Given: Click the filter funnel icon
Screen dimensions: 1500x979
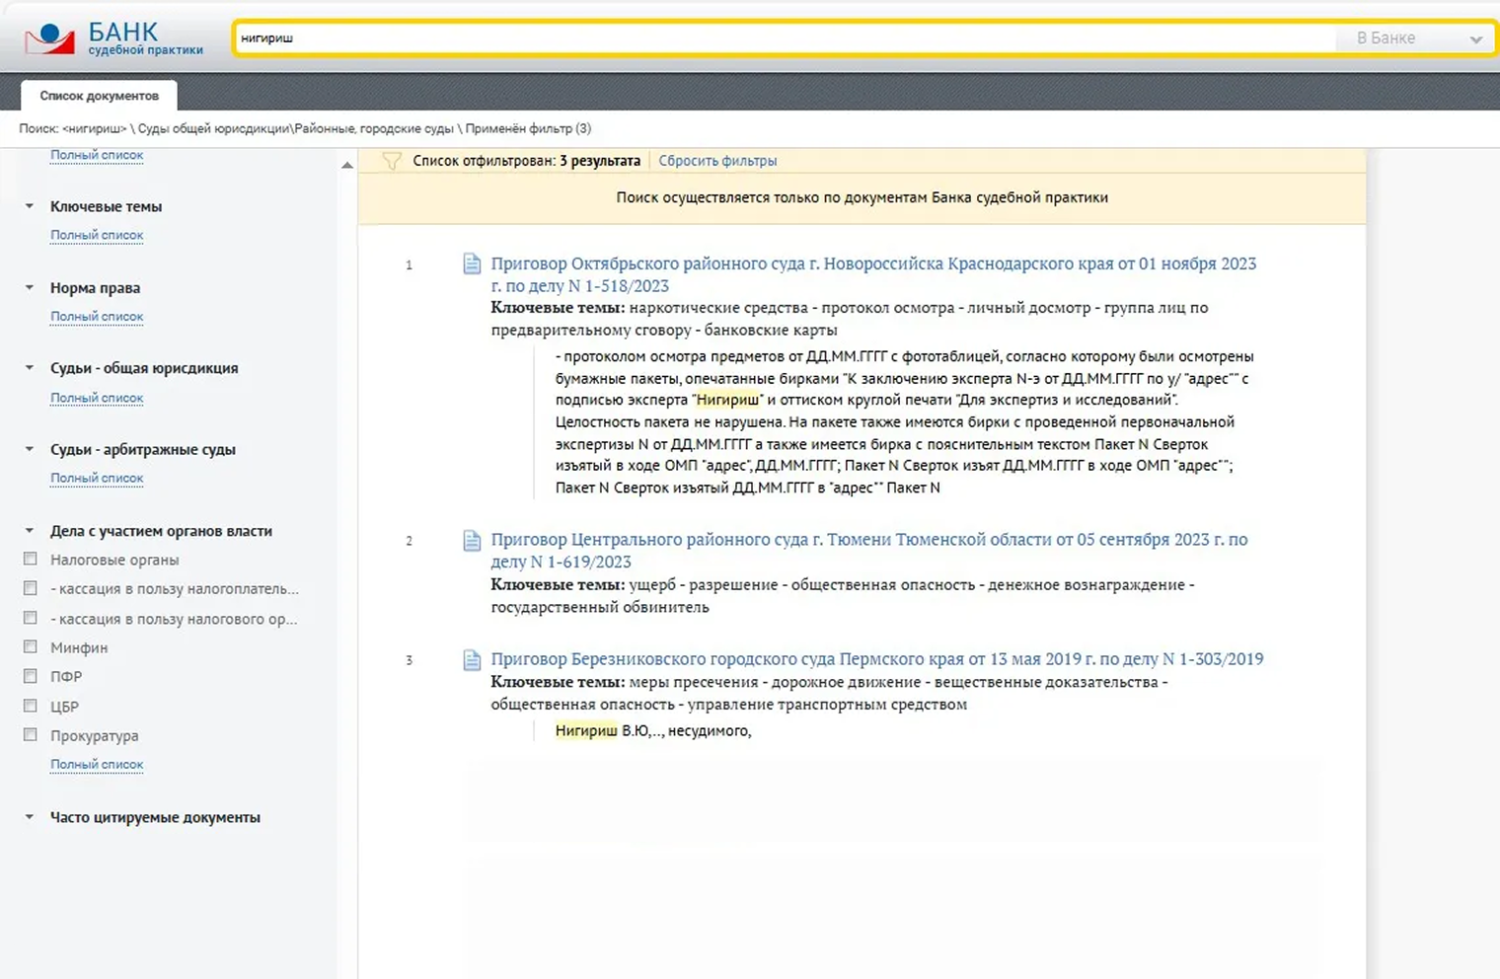Looking at the screenshot, I should 392,161.
